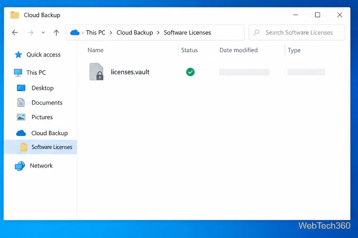Open Cloud Backup in the navigation pane

pyautogui.click(x=49, y=133)
